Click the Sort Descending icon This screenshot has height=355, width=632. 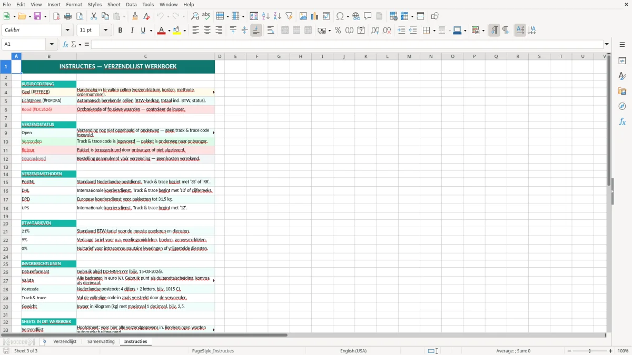click(278, 16)
